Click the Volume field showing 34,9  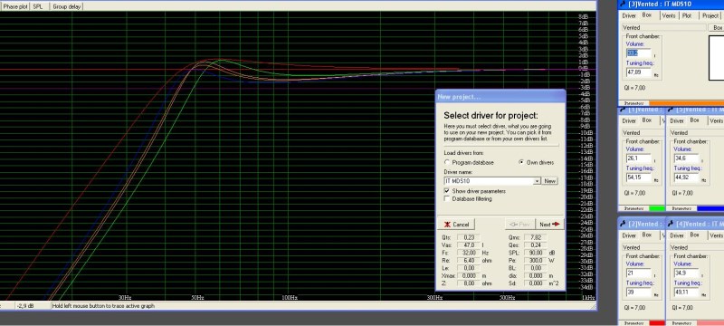coord(686,273)
